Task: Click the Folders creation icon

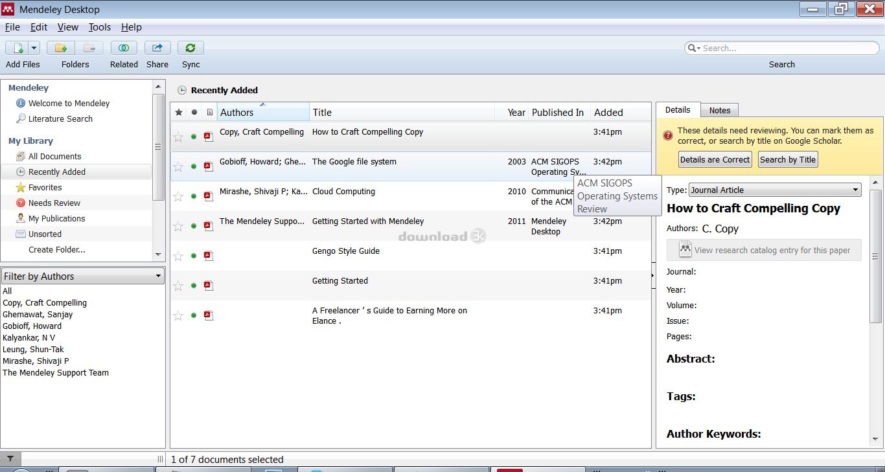Action: (x=60, y=47)
